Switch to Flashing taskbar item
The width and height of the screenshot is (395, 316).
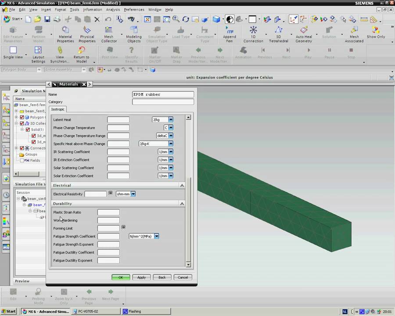click(146, 312)
